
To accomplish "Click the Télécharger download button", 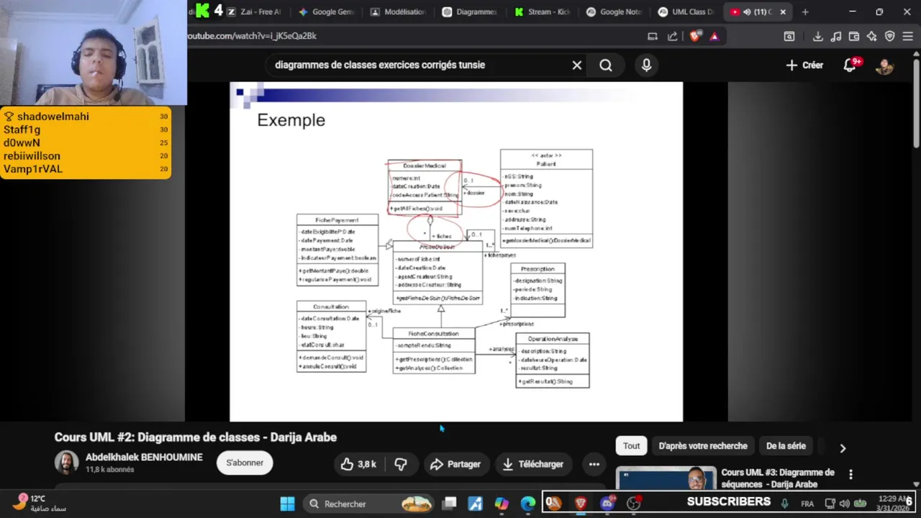I will (x=533, y=464).
